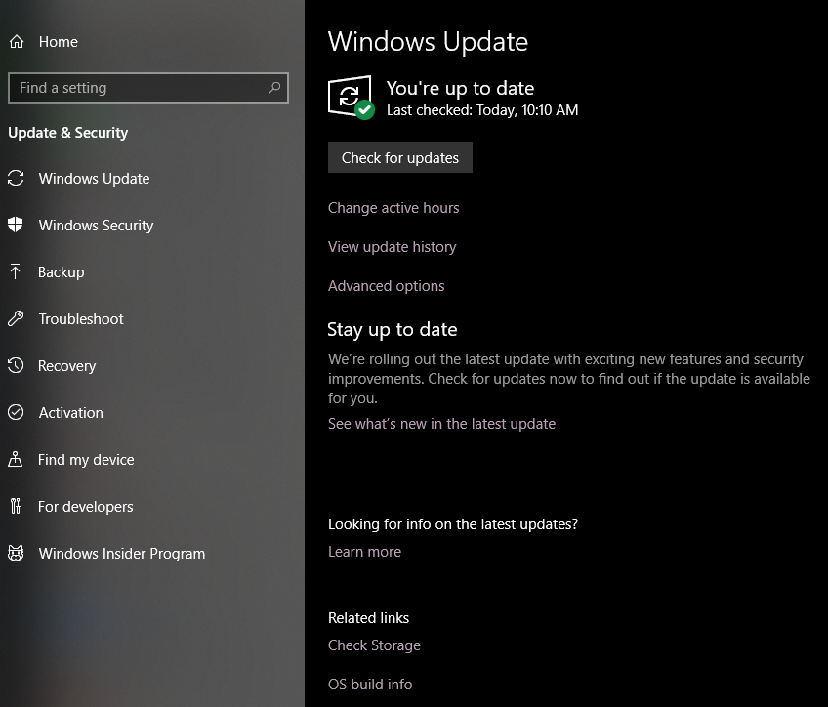Click Looking for info on the latest updates text
Viewport: 828px width, 707px height.
pos(453,524)
